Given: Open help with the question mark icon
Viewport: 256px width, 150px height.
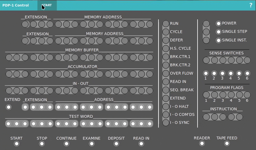Looking at the screenshot, I should click(x=251, y=5).
